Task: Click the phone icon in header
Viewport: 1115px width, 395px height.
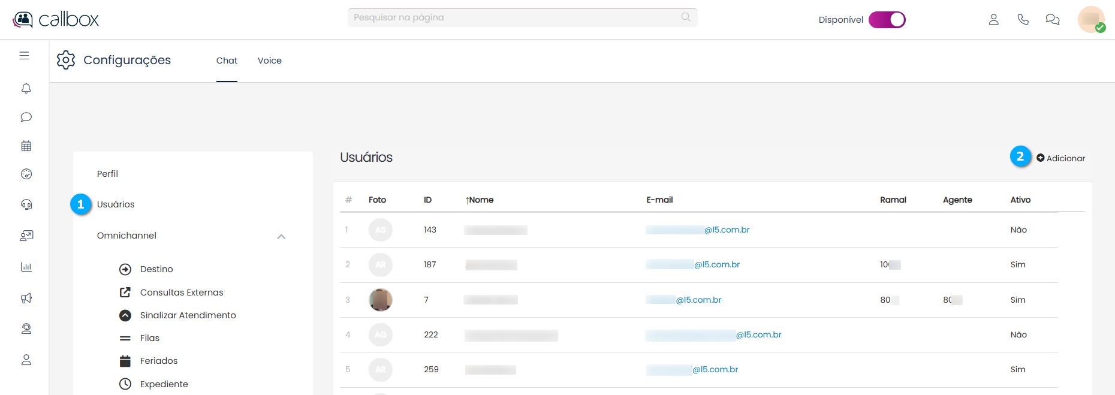Action: [1023, 20]
